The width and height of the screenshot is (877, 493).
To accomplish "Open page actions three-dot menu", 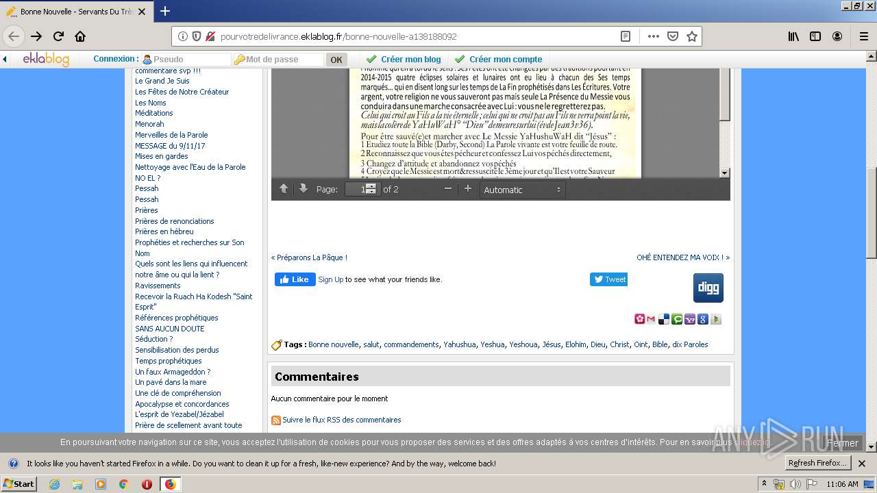I will (653, 36).
